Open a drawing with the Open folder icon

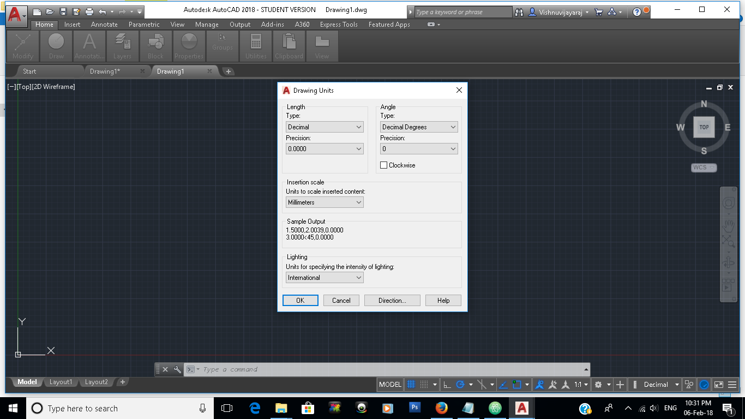pos(50,11)
